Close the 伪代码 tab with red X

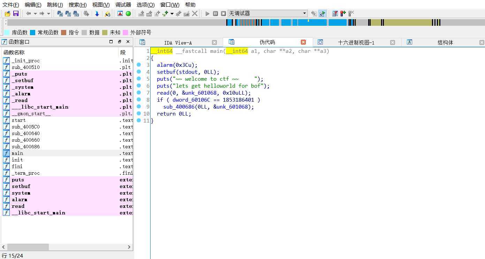coord(303,42)
